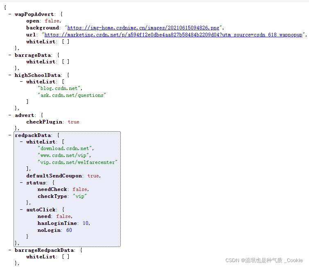Click the "www.csdn.net/vip" string value

click(63, 155)
